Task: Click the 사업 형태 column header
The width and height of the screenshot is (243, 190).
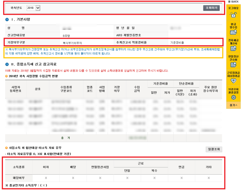Action: point(102,89)
